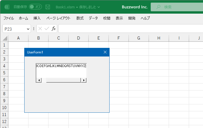203x128 pixels.
Task: Click the textbox scroll left arrow
Action: point(39,80)
